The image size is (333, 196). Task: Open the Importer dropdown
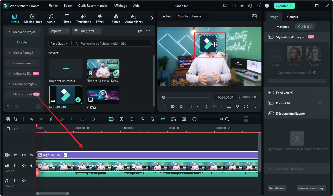[59, 31]
